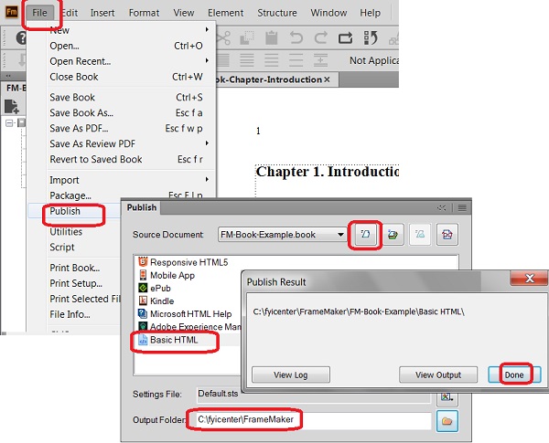Open the Insert menu
The width and height of the screenshot is (549, 443).
point(102,13)
